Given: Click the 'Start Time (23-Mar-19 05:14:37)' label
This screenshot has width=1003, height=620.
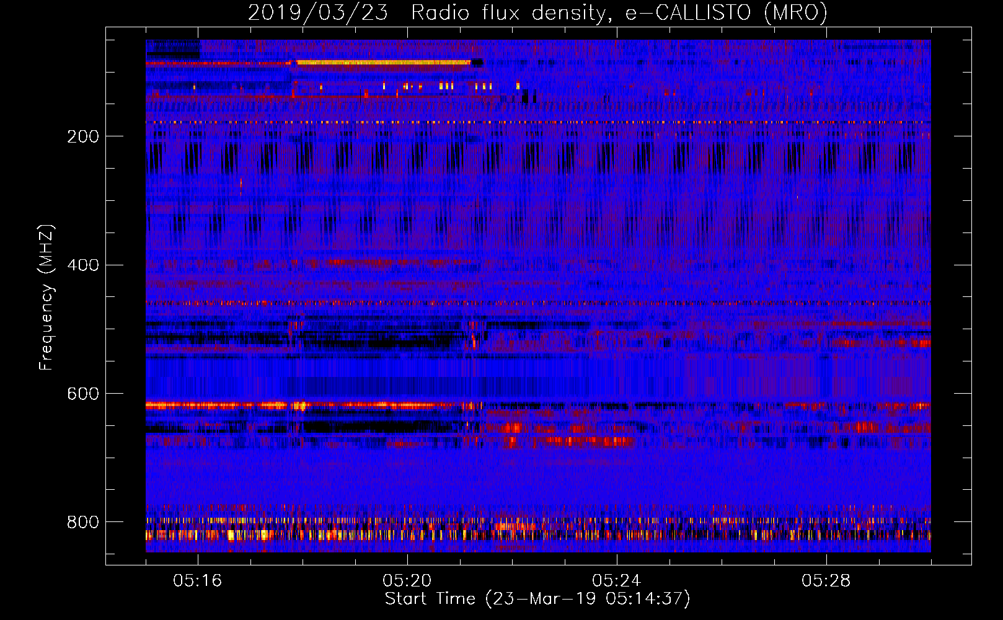Looking at the screenshot, I should click(537, 599).
